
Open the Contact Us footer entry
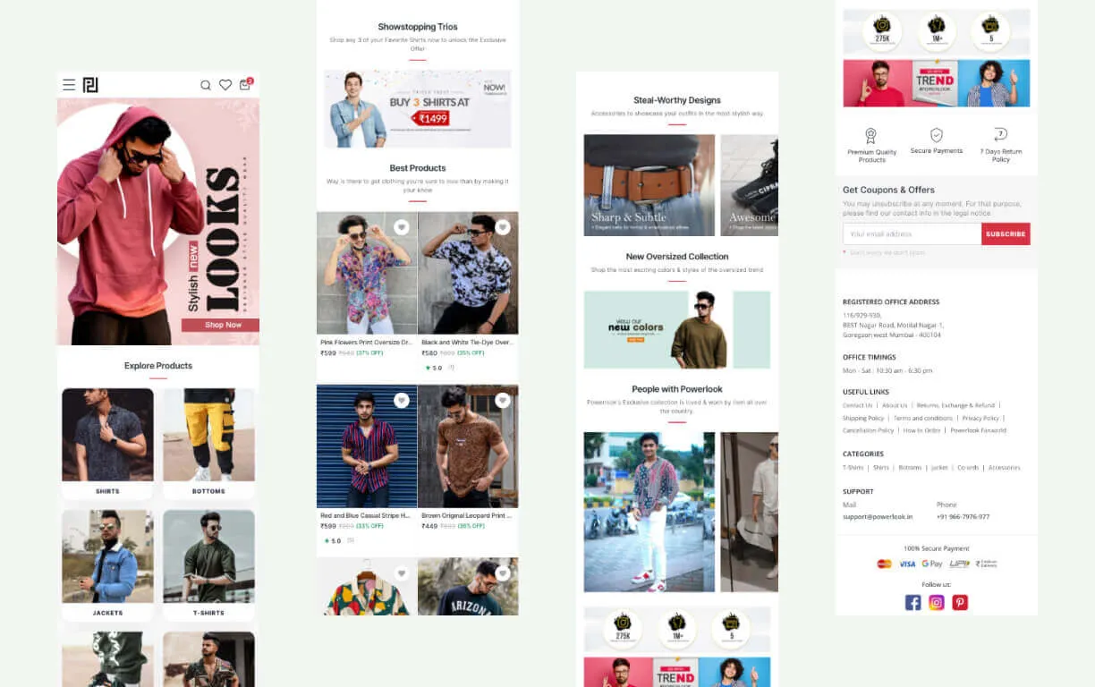click(x=856, y=405)
